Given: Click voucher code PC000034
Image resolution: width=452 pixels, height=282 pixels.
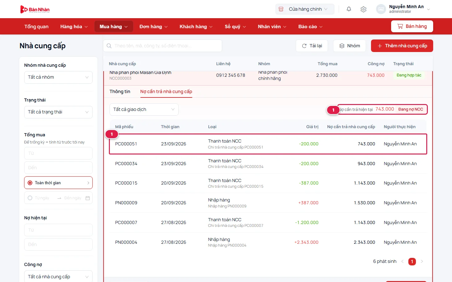Looking at the screenshot, I should tap(126, 164).
